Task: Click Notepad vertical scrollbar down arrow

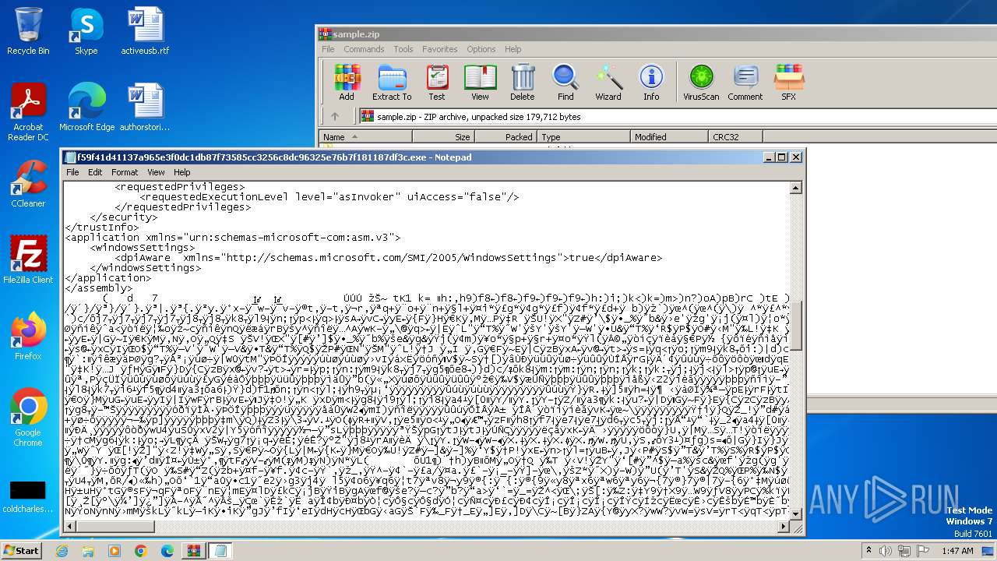Action: 795,514
